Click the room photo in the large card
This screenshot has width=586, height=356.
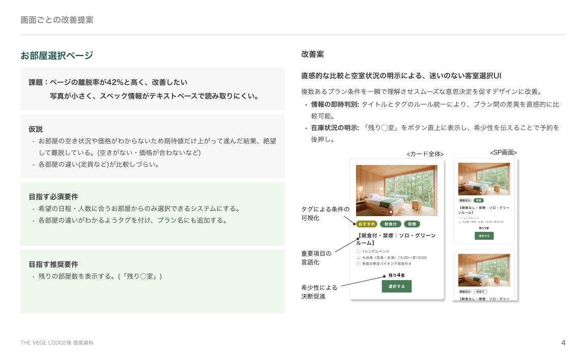pyautogui.click(x=397, y=190)
